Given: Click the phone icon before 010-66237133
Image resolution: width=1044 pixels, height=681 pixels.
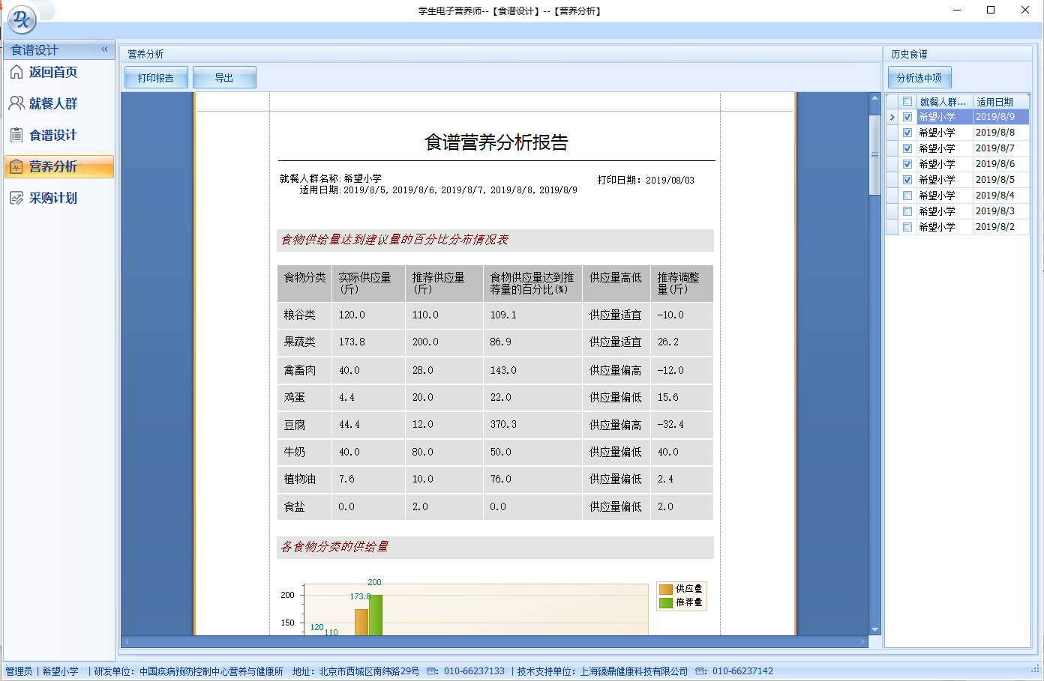Looking at the screenshot, I should pos(432,671).
